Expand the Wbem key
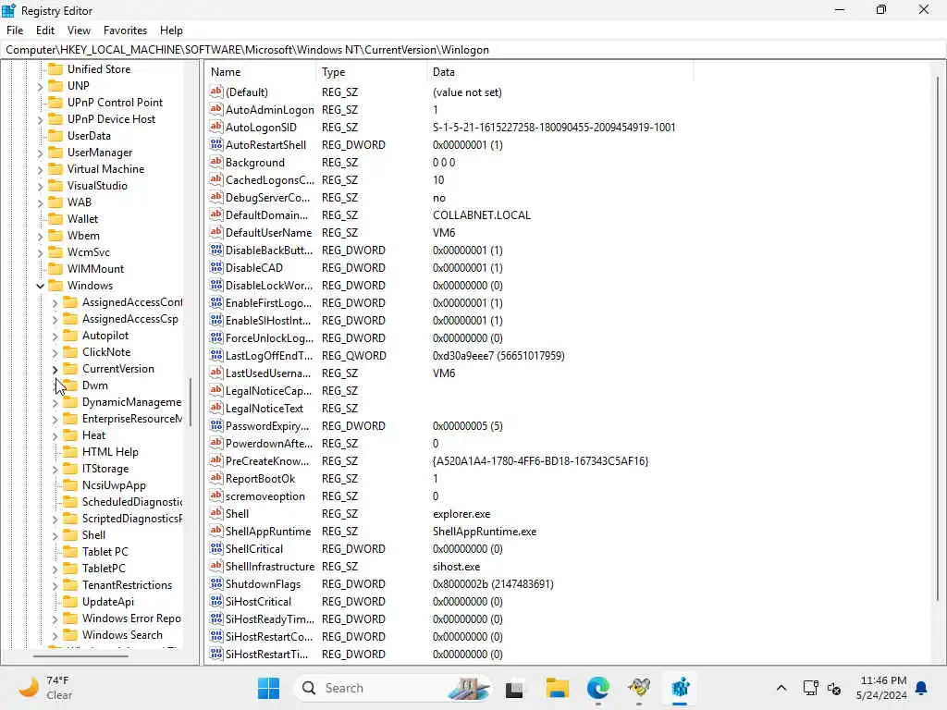Screen dimensions: 947x710 (40, 236)
